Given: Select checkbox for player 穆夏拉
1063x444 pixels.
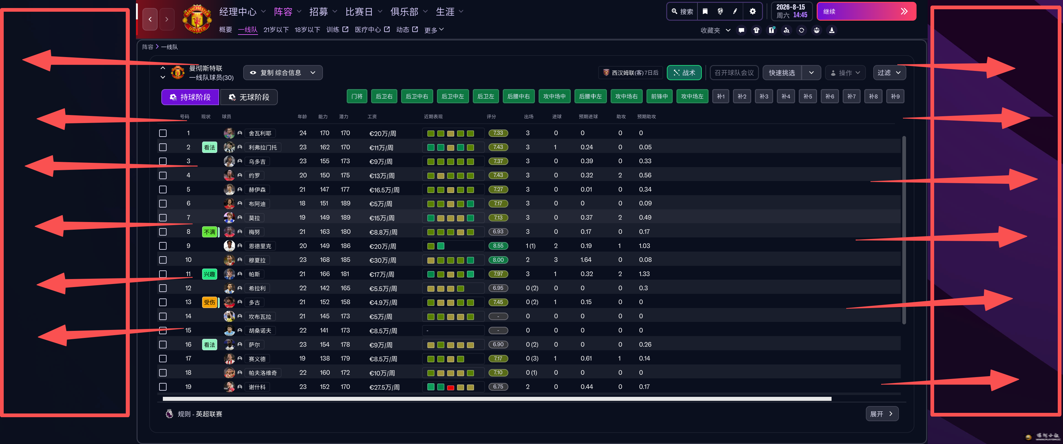Looking at the screenshot, I should tap(163, 260).
